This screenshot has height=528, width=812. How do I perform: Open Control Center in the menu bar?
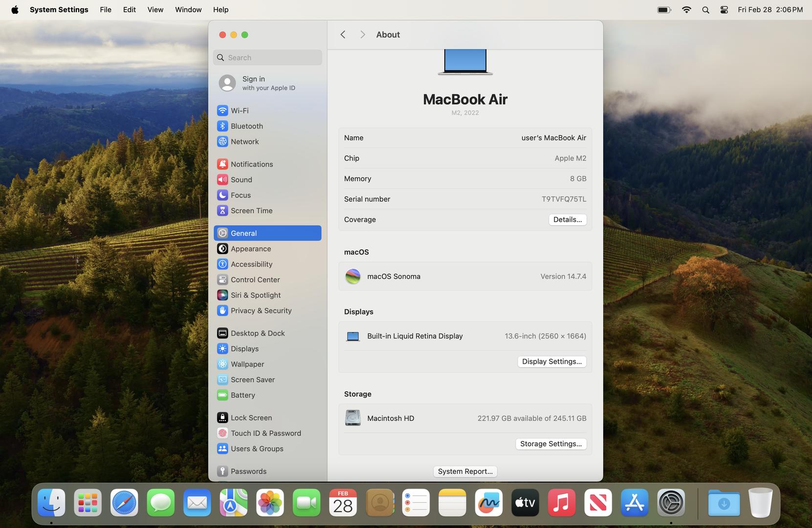[x=724, y=10]
